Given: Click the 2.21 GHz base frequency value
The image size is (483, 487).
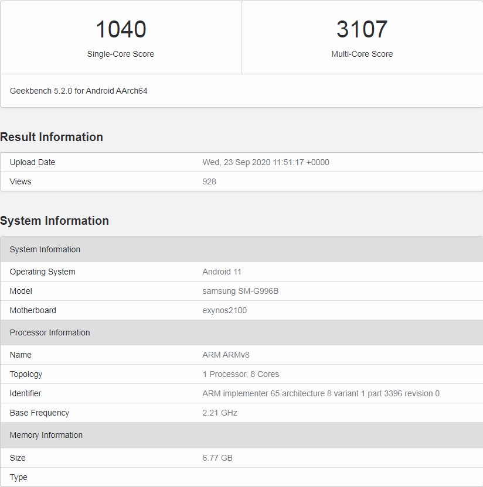Looking at the screenshot, I should coord(220,413).
